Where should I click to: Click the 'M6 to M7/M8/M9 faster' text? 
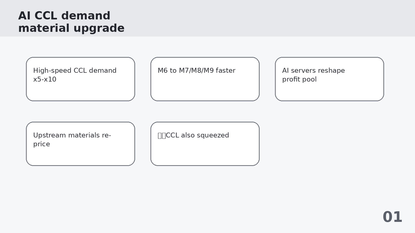tap(197, 71)
